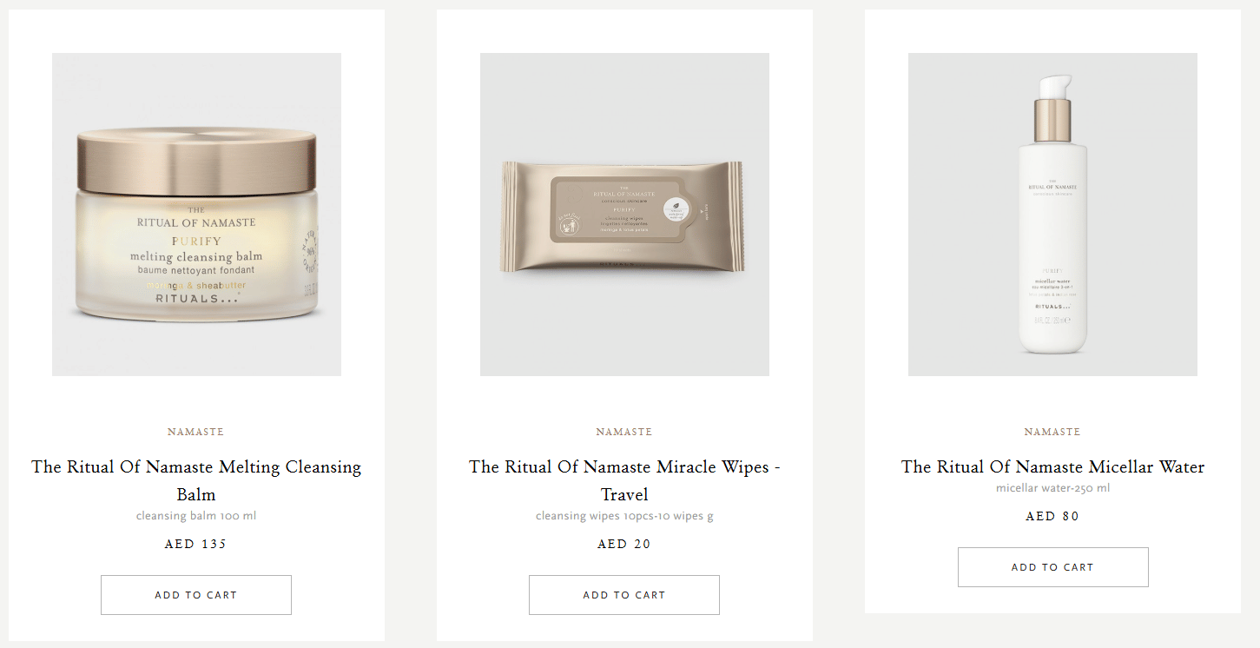Click the micellar water-250 ml description
Viewport: 1260px width, 648px height.
(1052, 488)
